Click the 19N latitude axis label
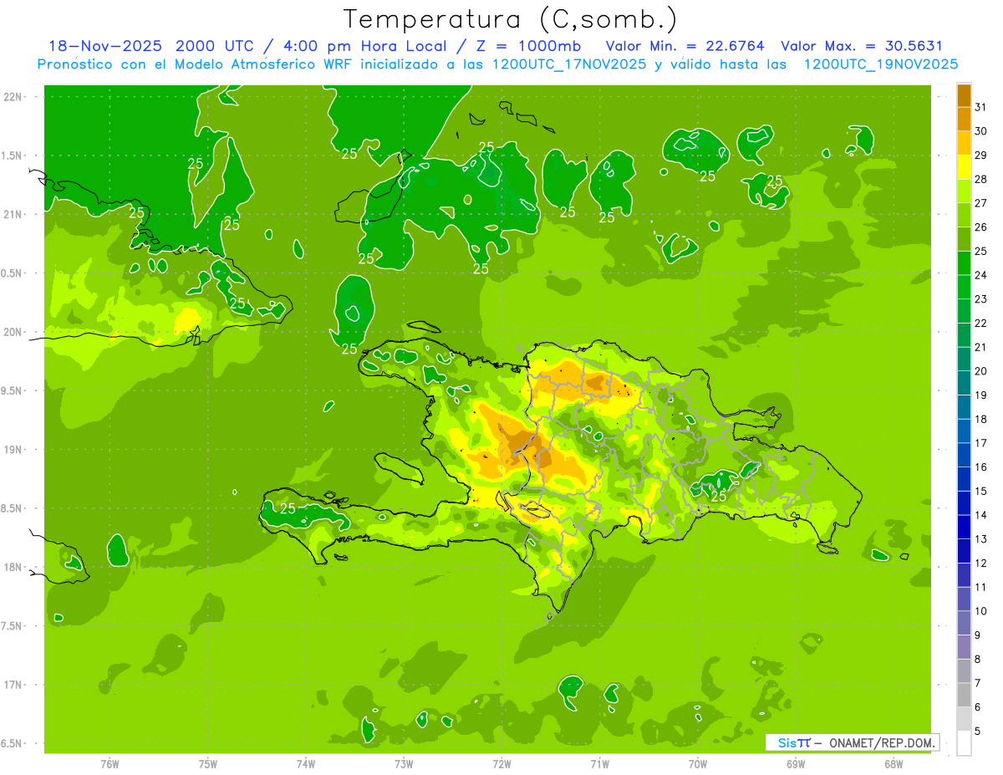 [13, 450]
